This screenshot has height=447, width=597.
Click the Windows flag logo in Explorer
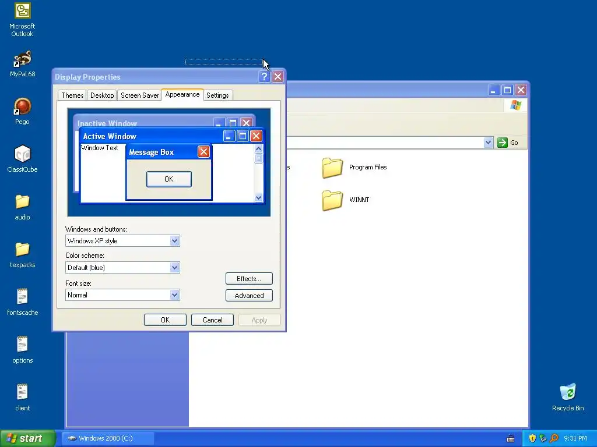coord(515,105)
